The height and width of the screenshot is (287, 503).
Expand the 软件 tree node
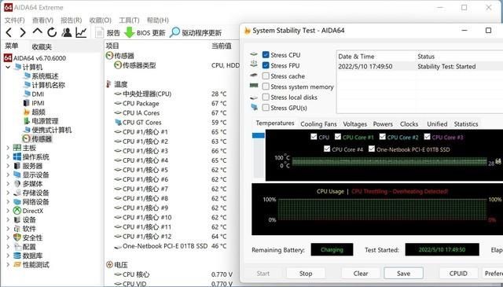(8, 229)
